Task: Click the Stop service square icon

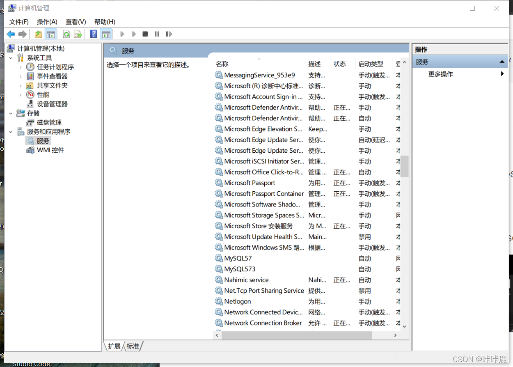Action: [145, 34]
